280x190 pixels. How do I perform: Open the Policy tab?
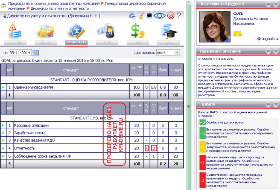tap(168, 42)
